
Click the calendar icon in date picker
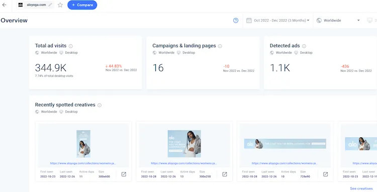(x=249, y=21)
